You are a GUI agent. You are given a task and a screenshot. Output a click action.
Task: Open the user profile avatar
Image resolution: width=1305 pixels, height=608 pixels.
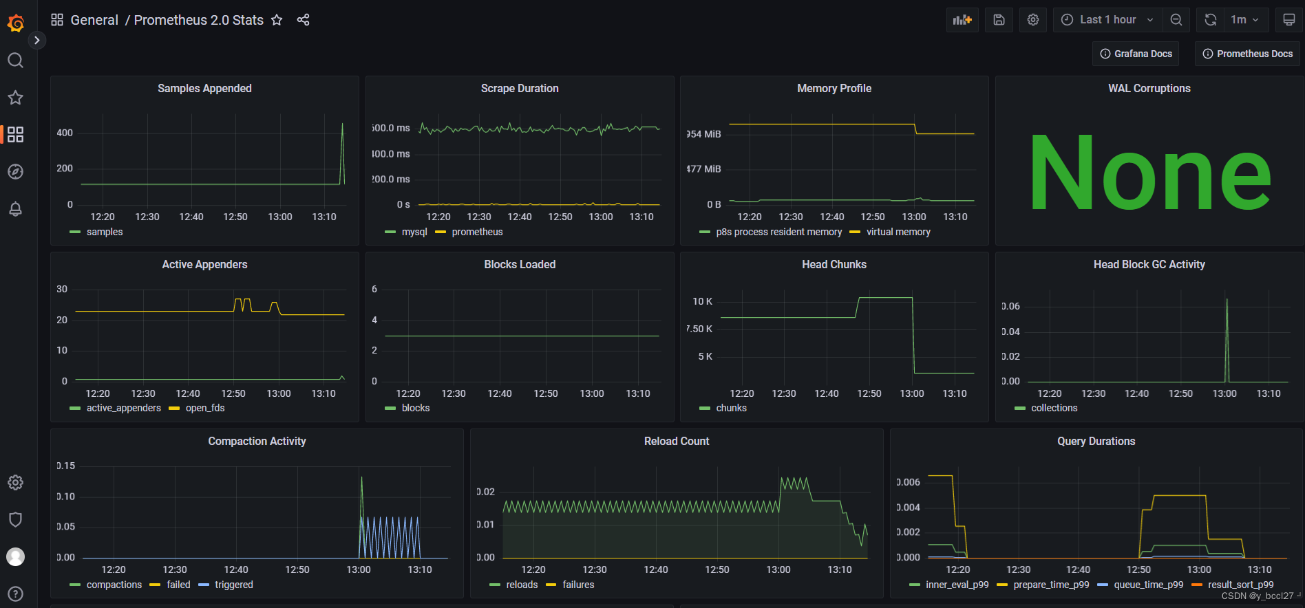pos(15,556)
